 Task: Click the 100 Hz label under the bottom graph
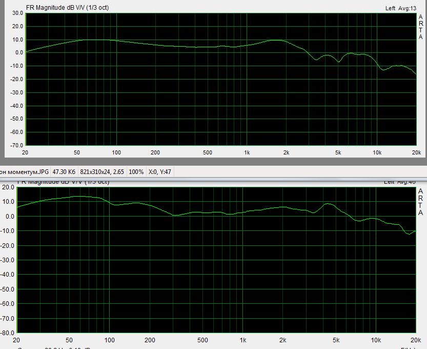pyautogui.click(x=109, y=340)
